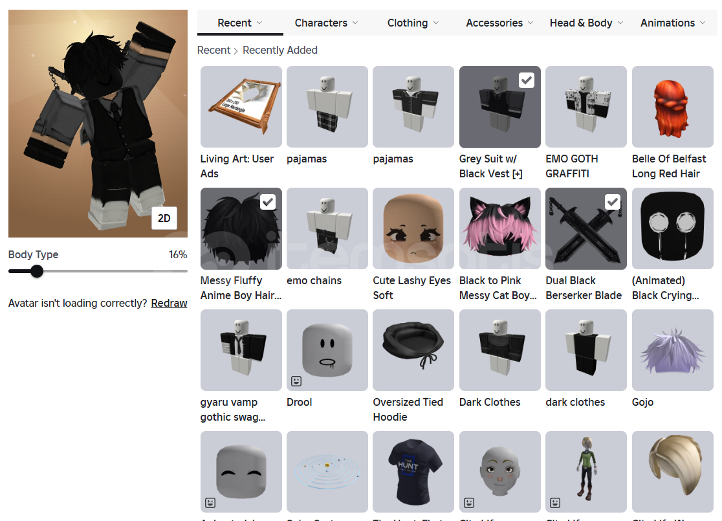Screen dimensions: 722x521
Task: Select the Drool face item
Action: 327,350
